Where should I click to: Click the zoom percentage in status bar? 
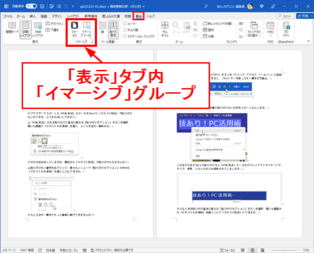306,250
